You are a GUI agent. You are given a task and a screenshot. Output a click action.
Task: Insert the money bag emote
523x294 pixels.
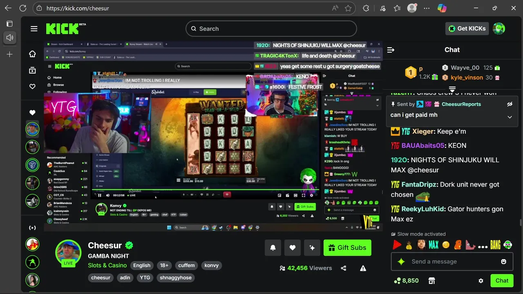(409, 245)
